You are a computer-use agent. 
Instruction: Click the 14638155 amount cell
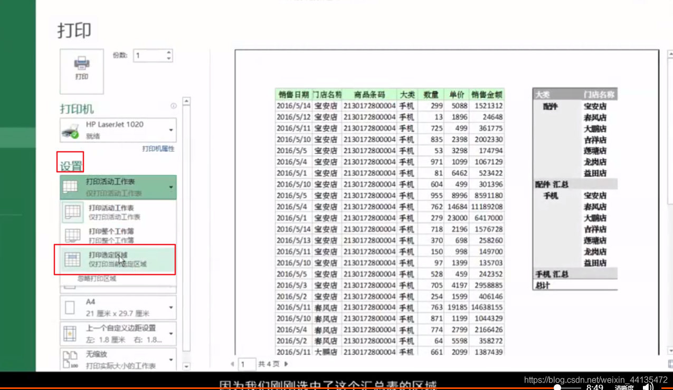pyautogui.click(x=487, y=307)
